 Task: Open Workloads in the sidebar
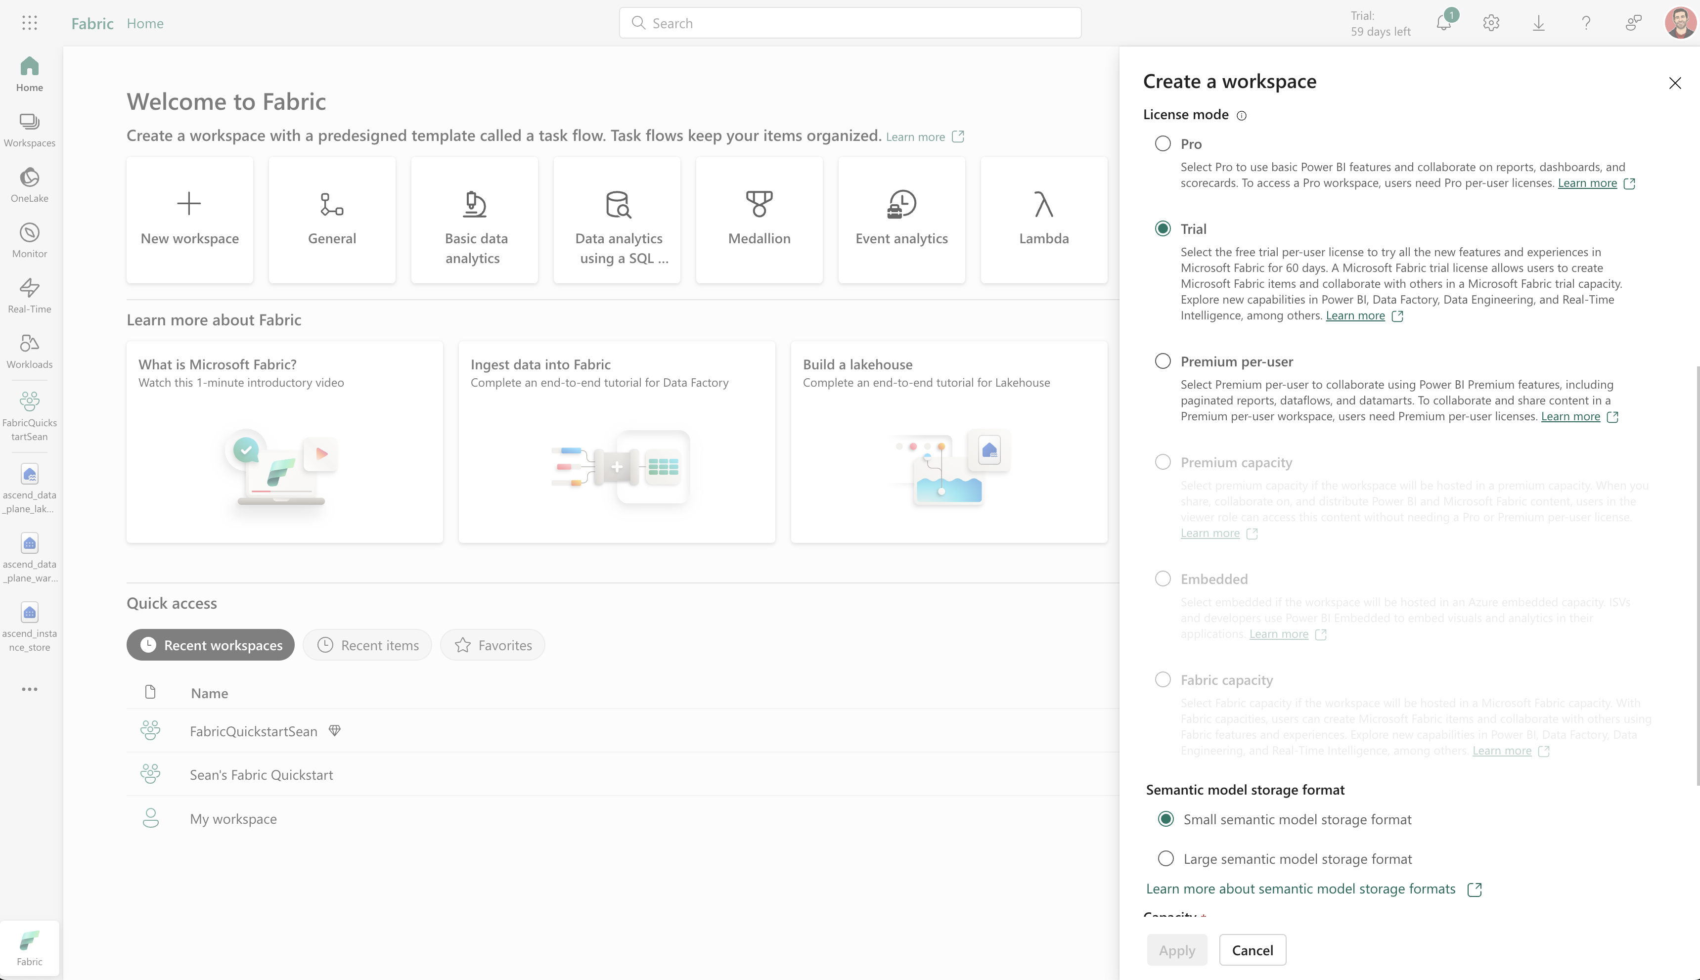point(30,352)
